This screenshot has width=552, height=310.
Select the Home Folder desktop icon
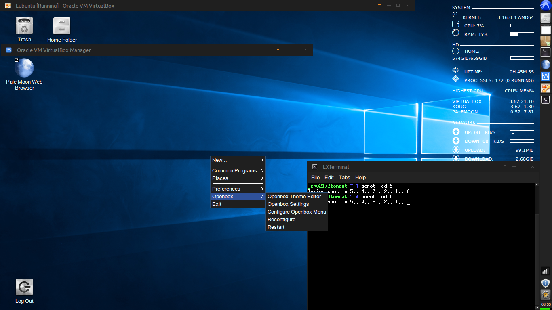pyautogui.click(x=62, y=29)
